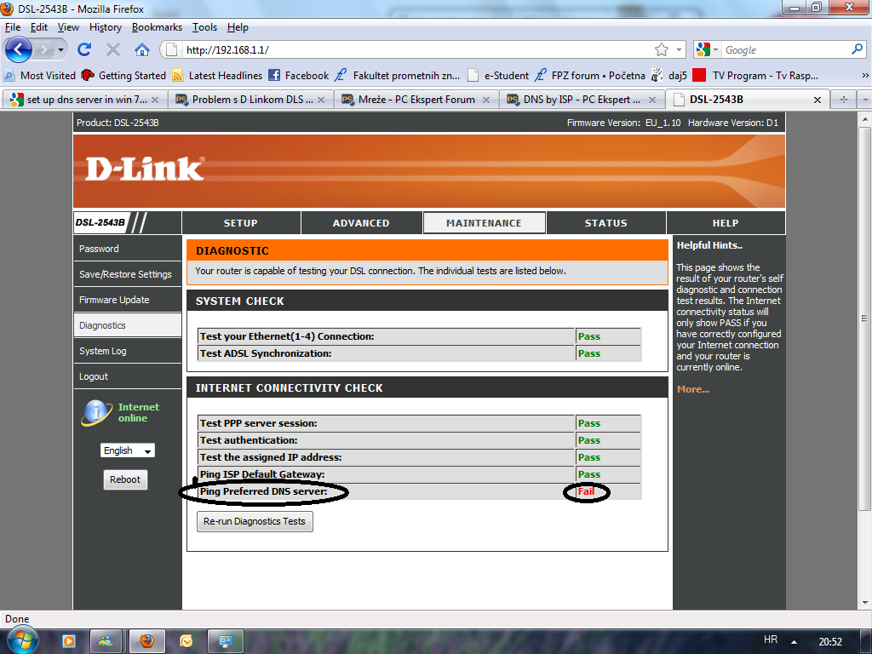The width and height of the screenshot is (872, 654).
Task: Open the Tools menu
Action: click(204, 27)
